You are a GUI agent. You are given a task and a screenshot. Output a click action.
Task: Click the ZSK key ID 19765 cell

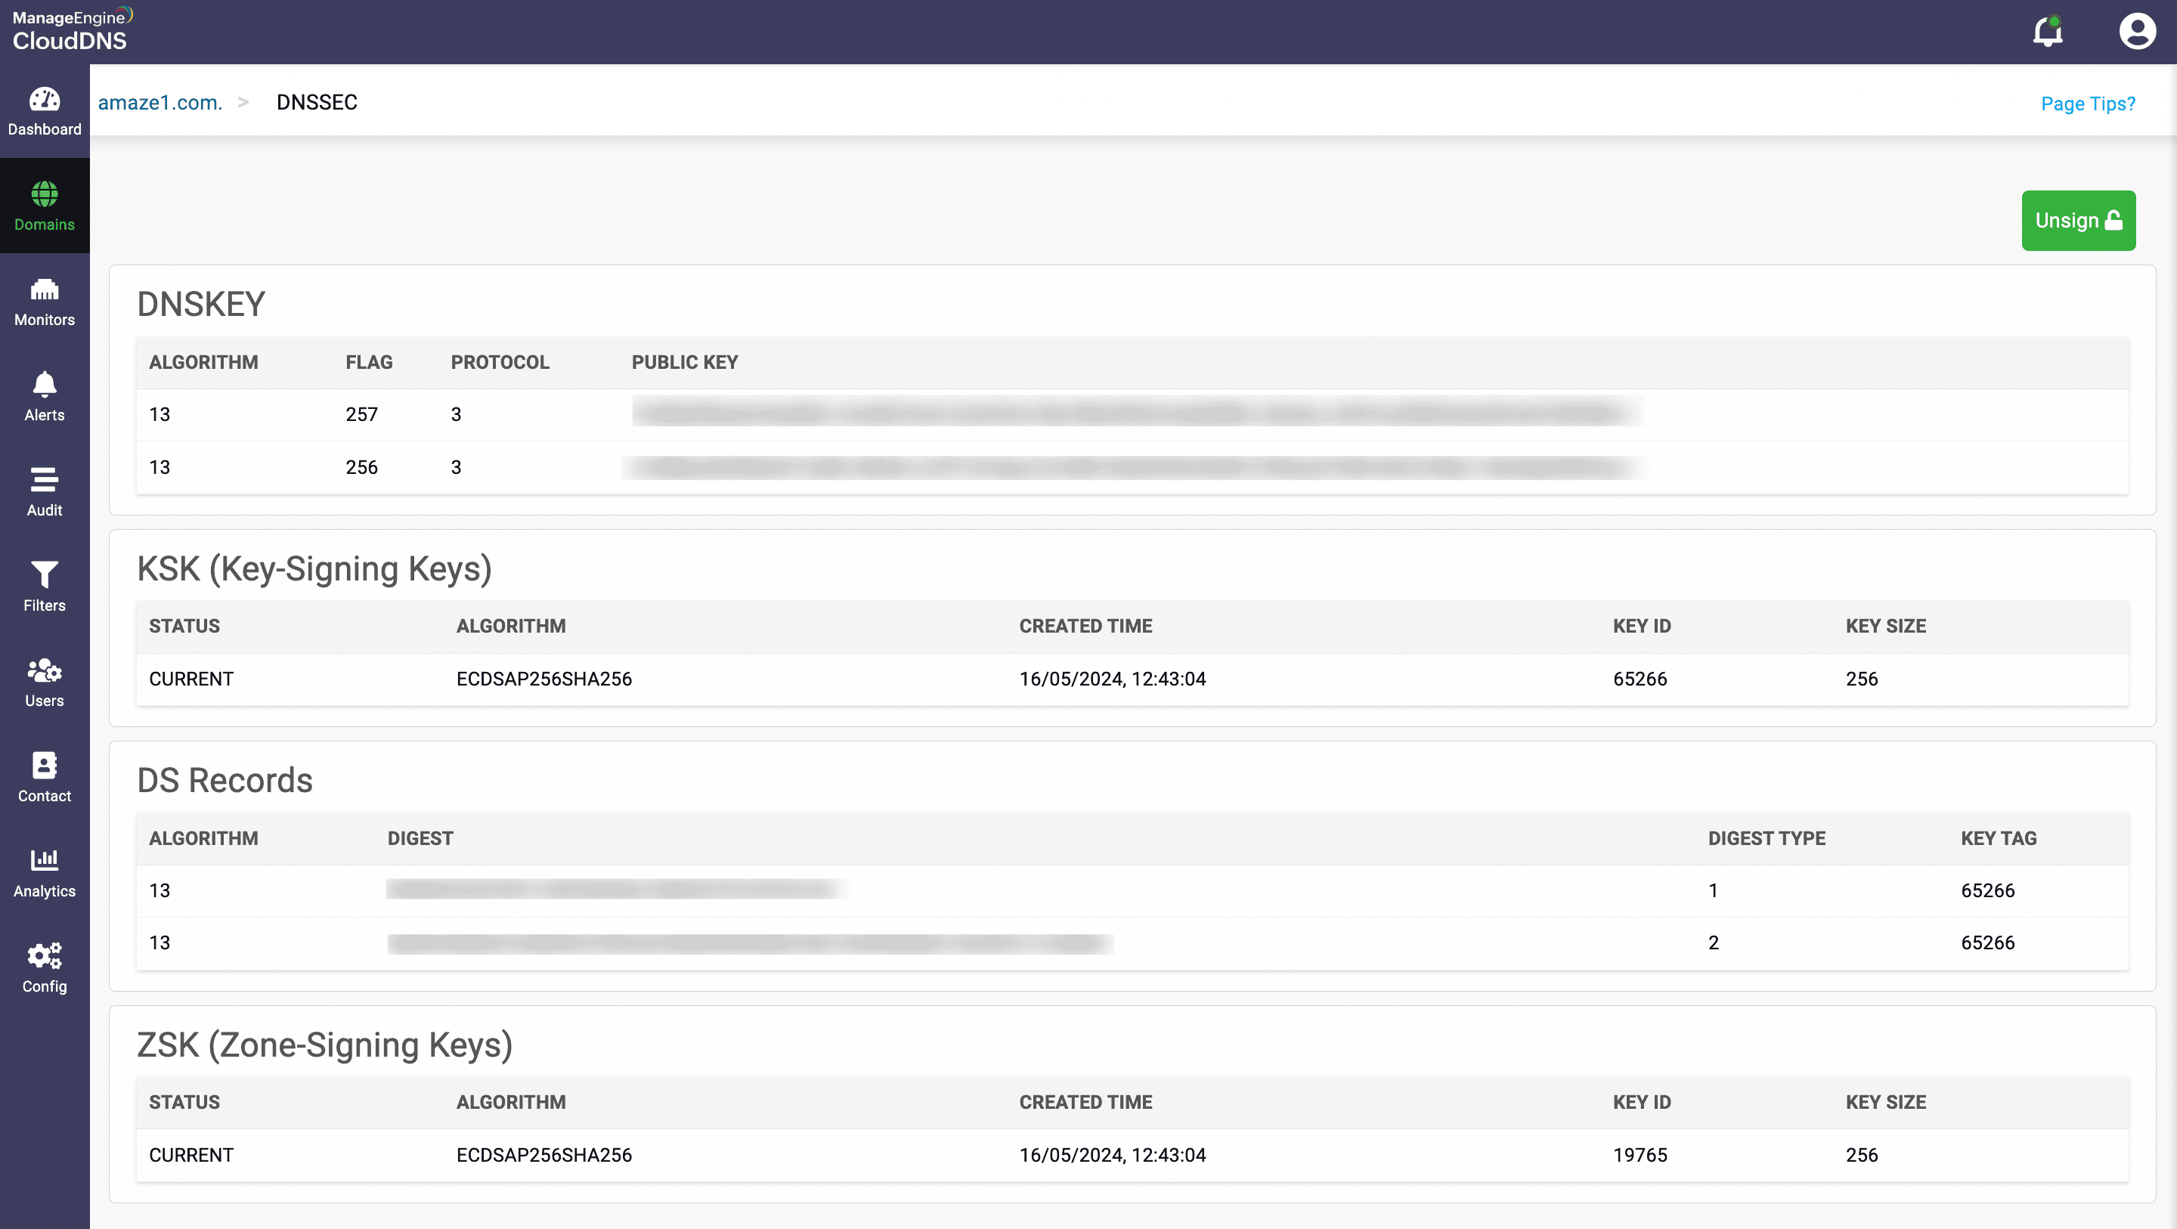click(1640, 1155)
